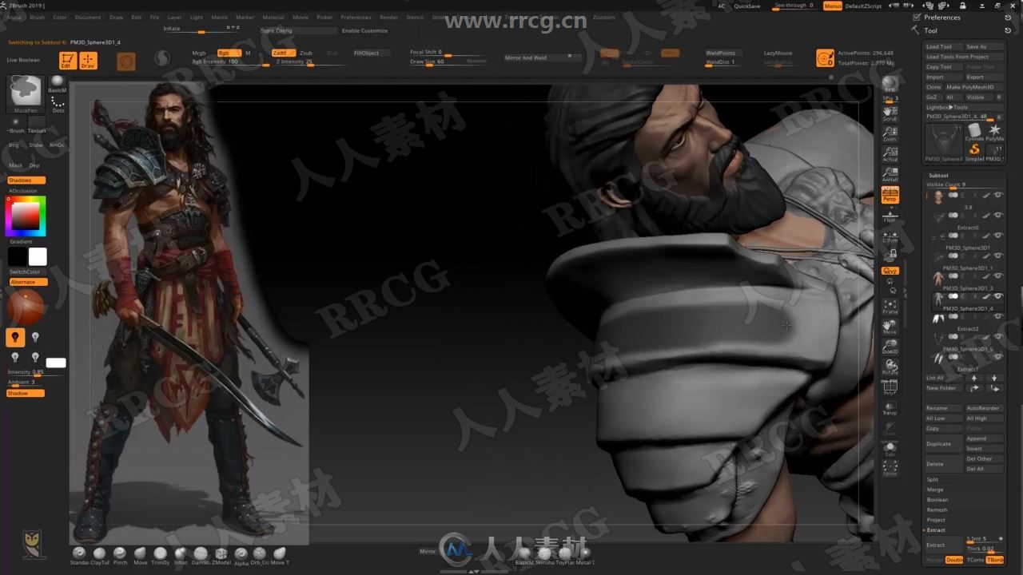The width and height of the screenshot is (1023, 575).
Task: Click the Zoom canvas icon
Action: point(890,133)
